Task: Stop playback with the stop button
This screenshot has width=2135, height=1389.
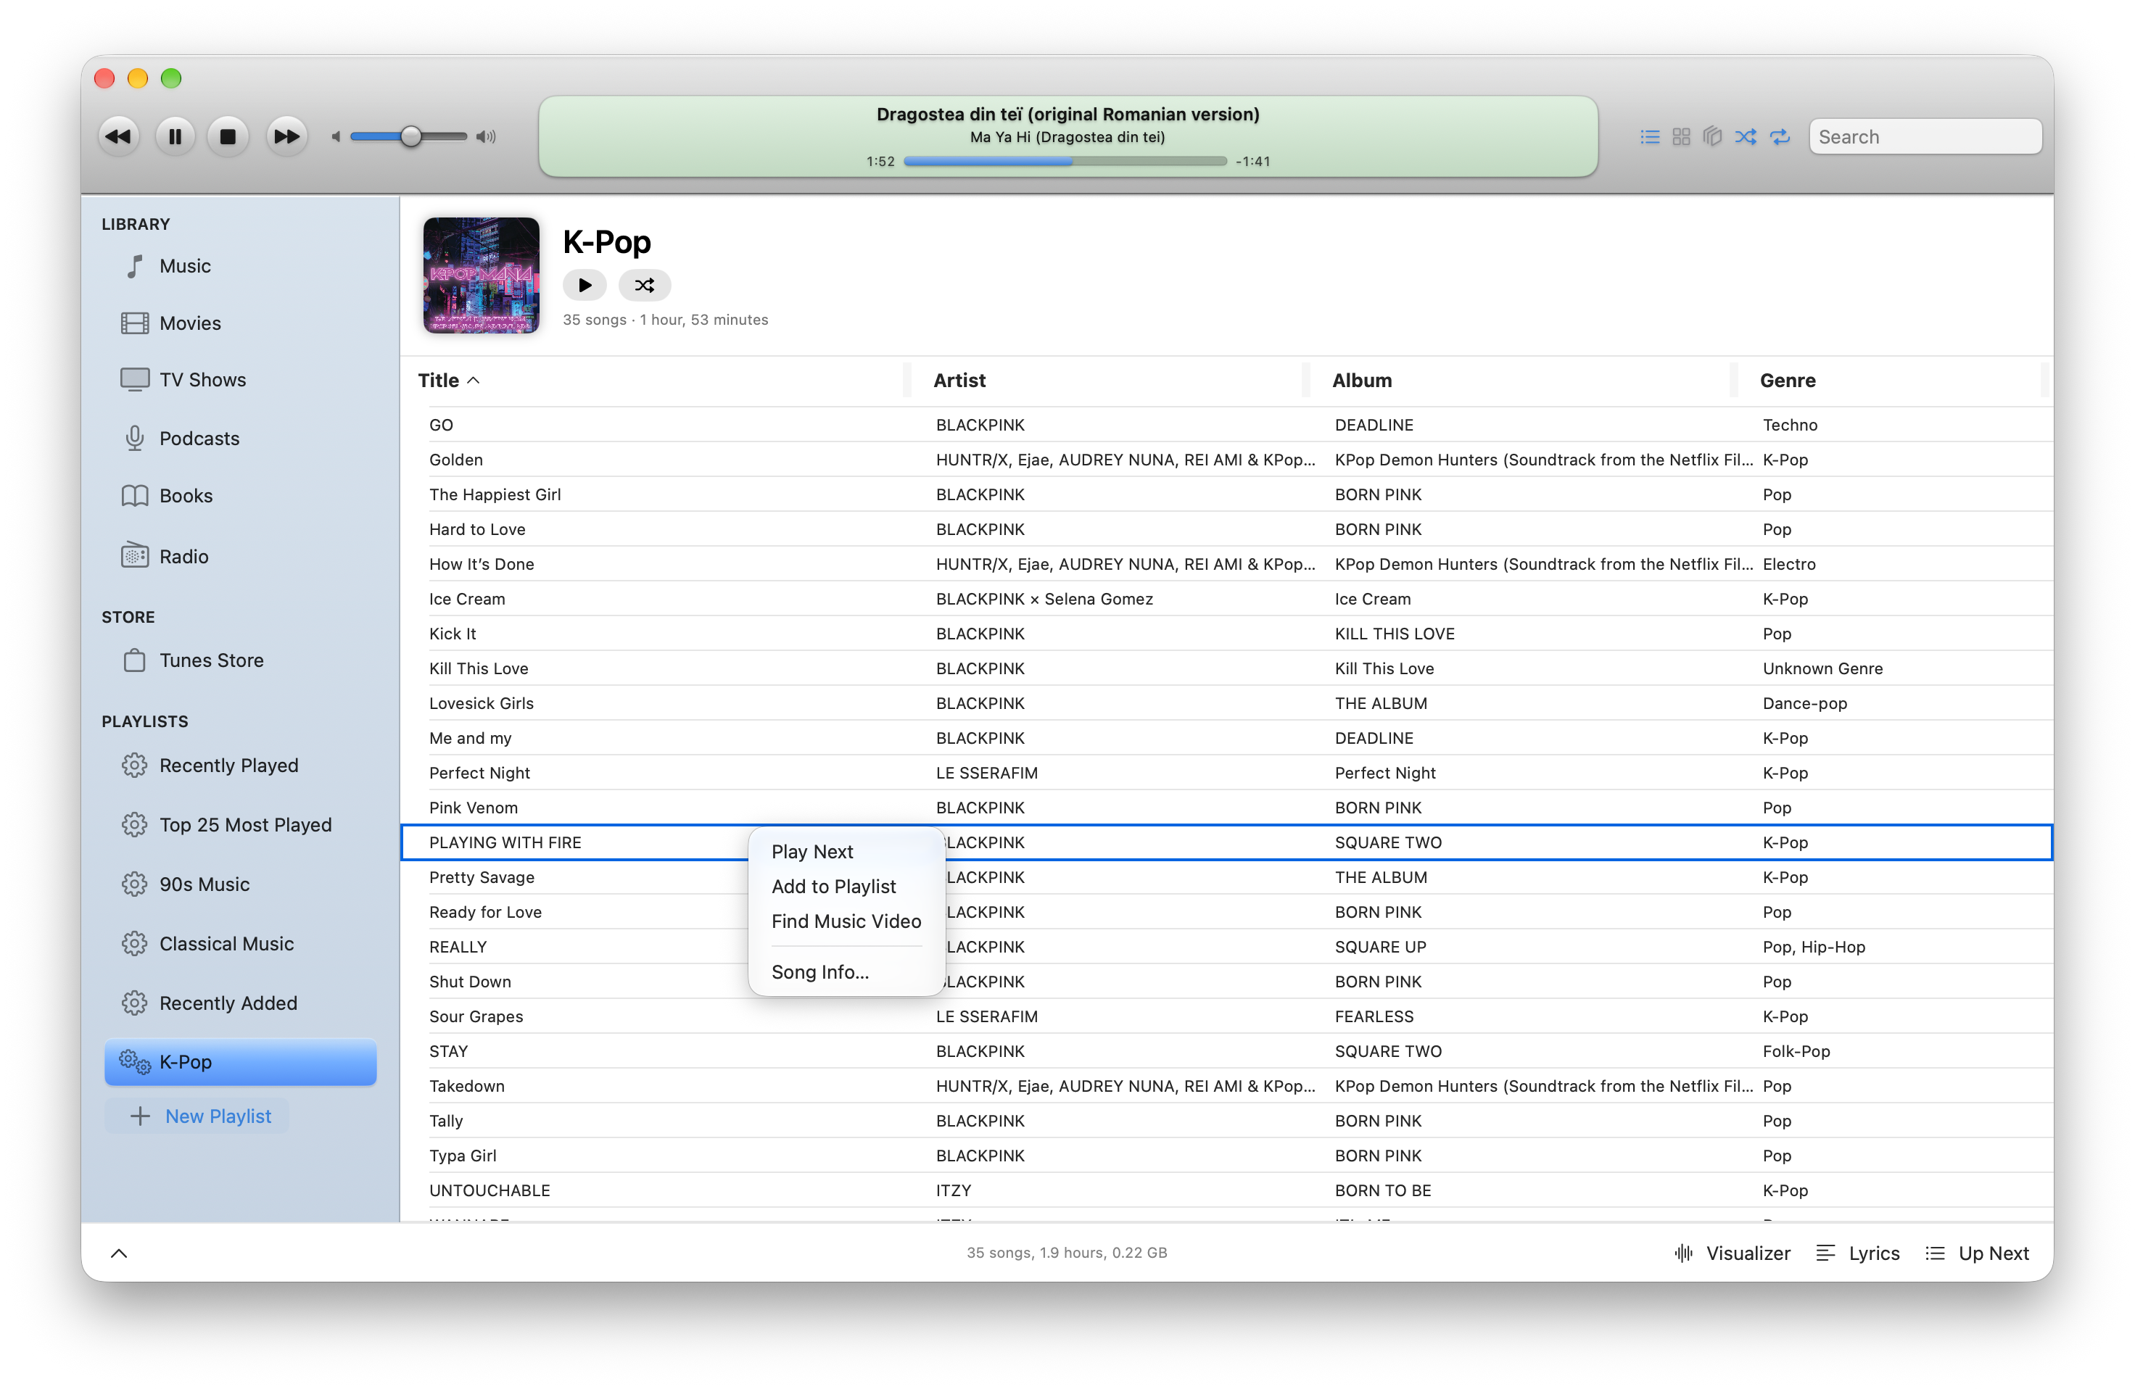Action: 228,136
